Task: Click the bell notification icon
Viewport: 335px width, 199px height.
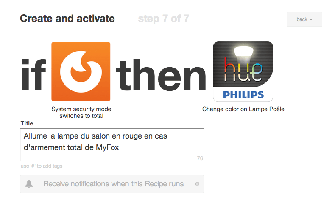Action: coord(29,184)
